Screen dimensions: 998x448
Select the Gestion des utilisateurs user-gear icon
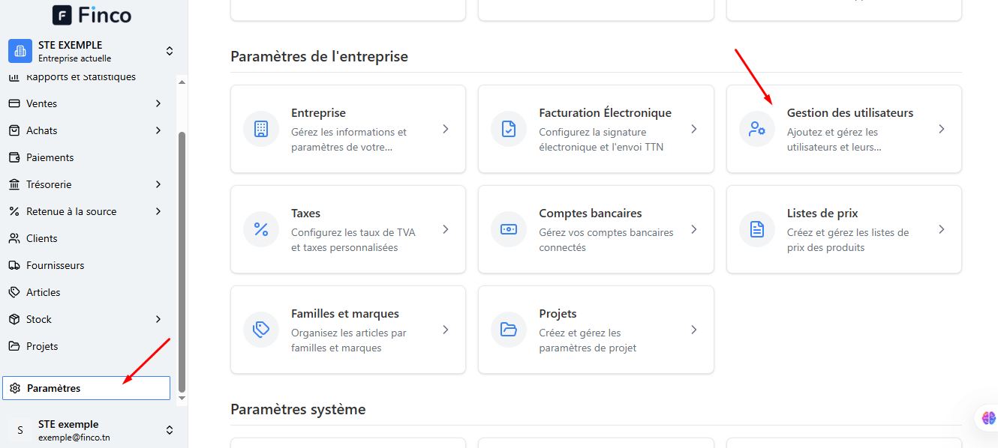point(757,129)
